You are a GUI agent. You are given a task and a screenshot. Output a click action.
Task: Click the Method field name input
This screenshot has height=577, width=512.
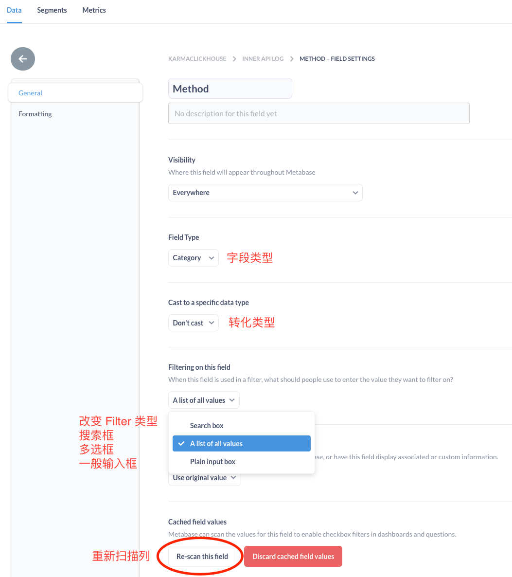230,88
